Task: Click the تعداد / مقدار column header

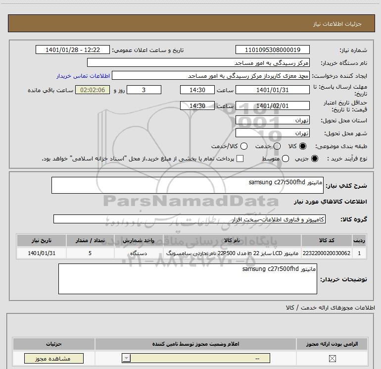Action: (90, 241)
